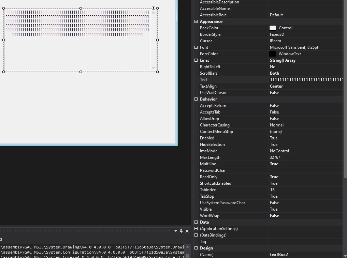Expand the (ApplicationSettings) property
This screenshot has height=258, width=347.
point(196,229)
